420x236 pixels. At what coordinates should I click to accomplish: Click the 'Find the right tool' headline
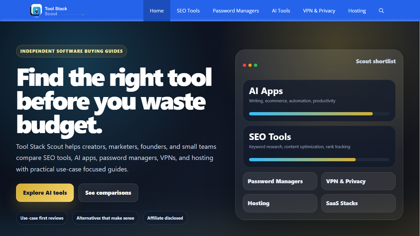pos(114,101)
